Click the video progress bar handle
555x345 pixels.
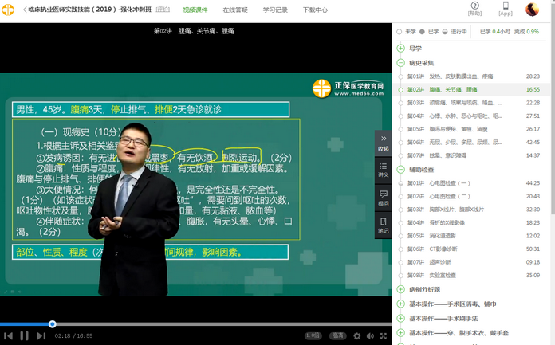pyautogui.click(x=53, y=324)
